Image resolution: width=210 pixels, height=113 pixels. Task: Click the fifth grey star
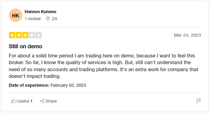coord(38,35)
